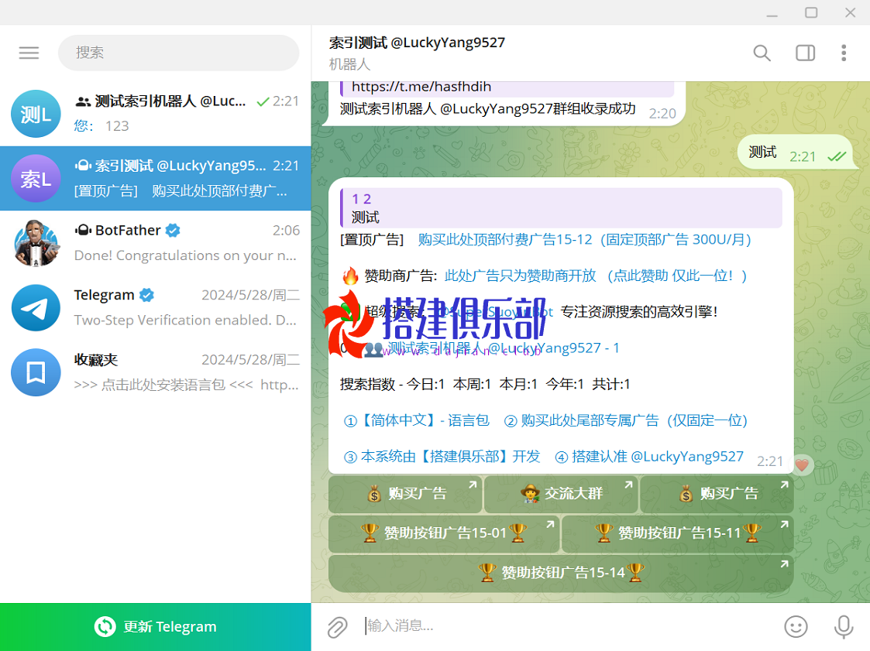
Task: Click chat header title 索引测试 @LuckyYang9527
Action: [x=418, y=43]
